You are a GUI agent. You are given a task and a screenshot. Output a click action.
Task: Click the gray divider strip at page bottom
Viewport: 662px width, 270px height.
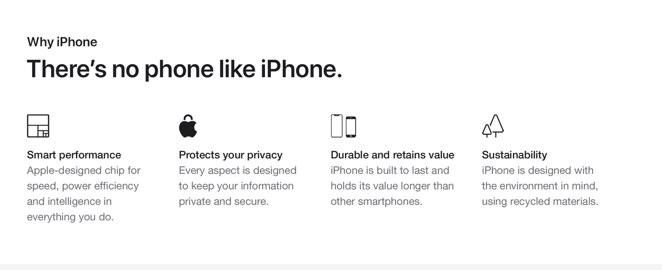point(331,267)
